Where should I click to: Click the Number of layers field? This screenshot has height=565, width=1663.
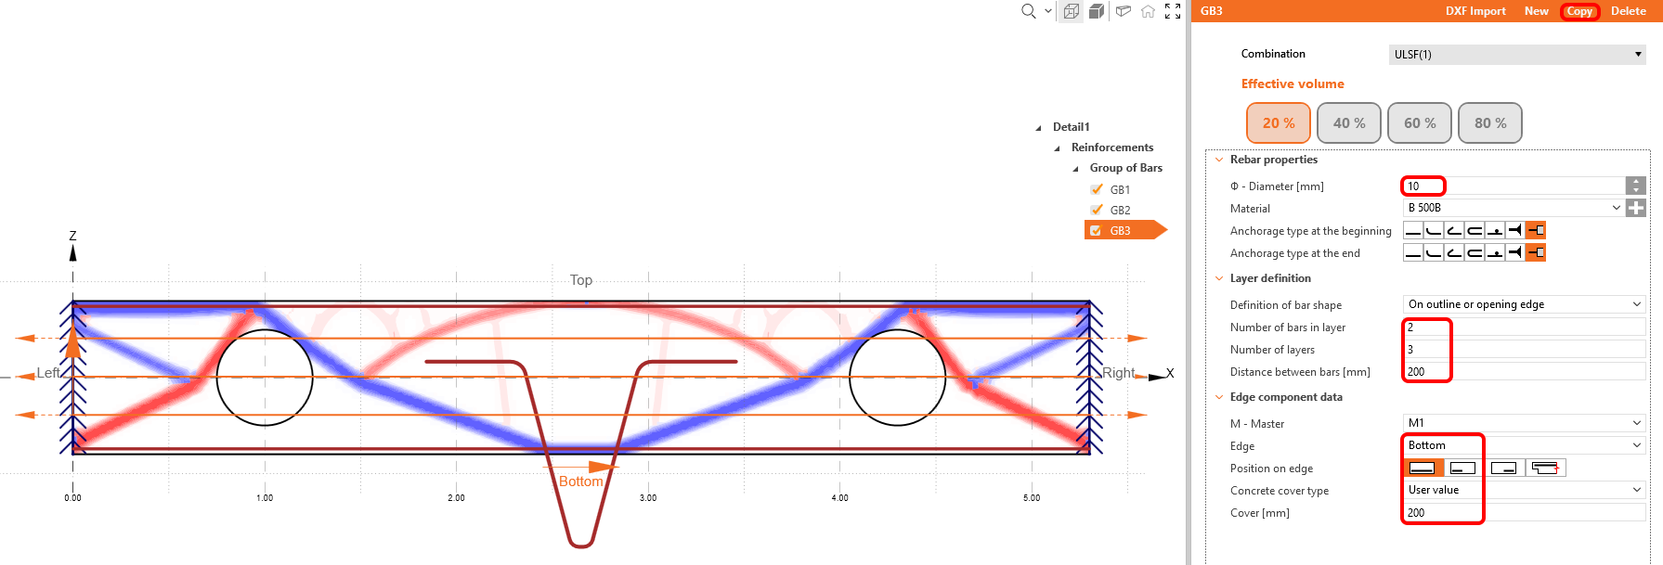click(1525, 349)
